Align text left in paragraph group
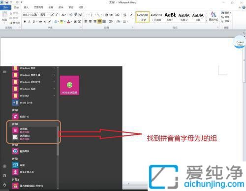 click(x=86, y=22)
